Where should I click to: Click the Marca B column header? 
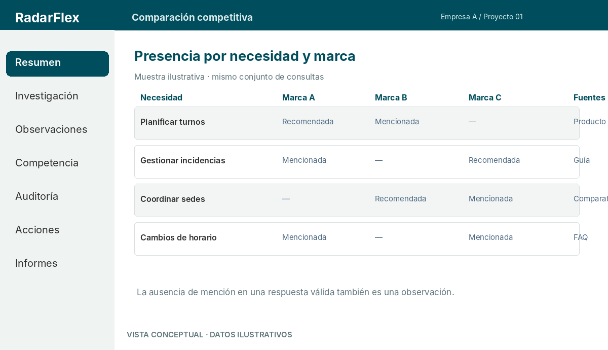[x=391, y=97]
